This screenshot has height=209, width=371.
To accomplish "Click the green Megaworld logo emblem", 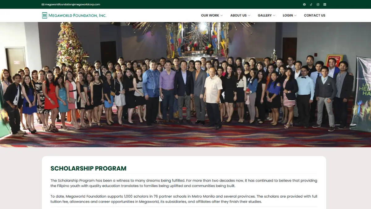I will [45, 15].
